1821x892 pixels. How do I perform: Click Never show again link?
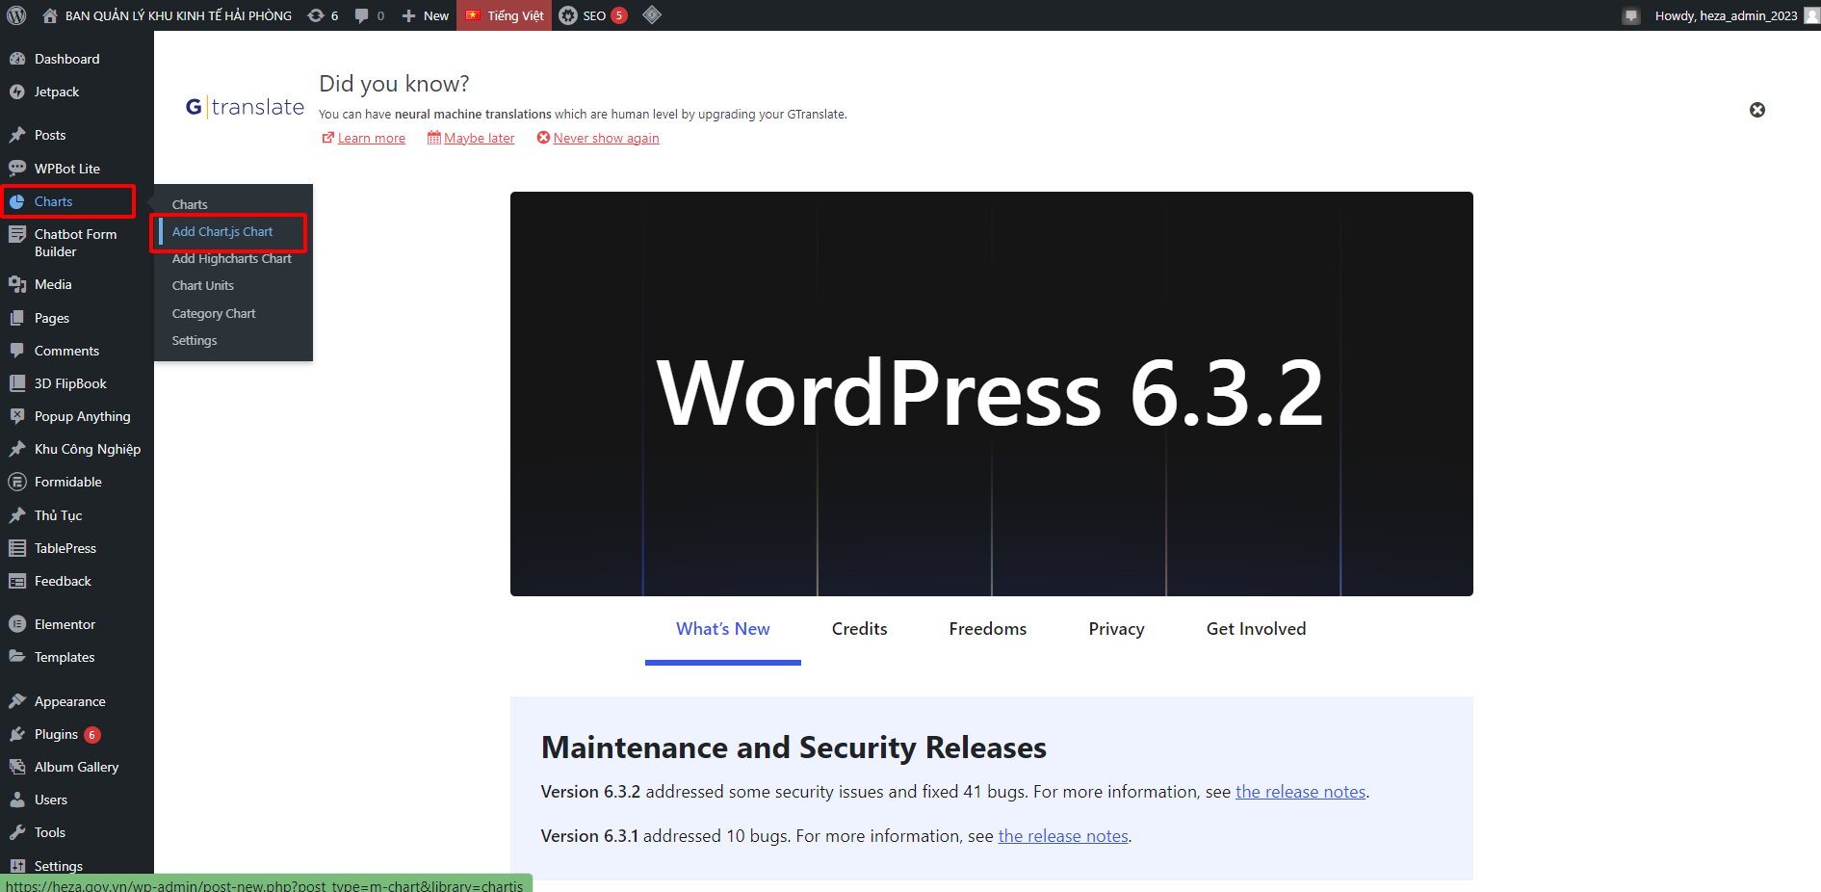click(x=606, y=139)
